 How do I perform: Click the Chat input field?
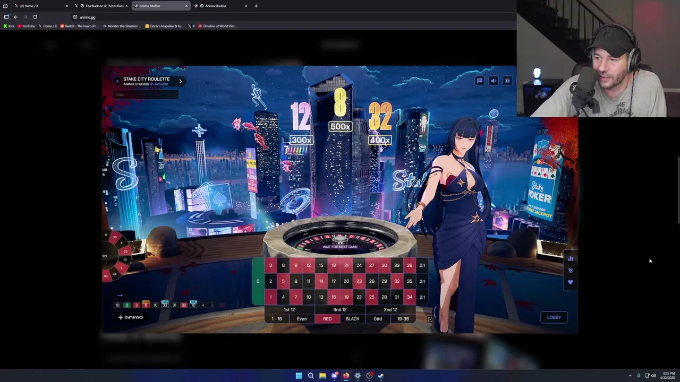[146, 94]
